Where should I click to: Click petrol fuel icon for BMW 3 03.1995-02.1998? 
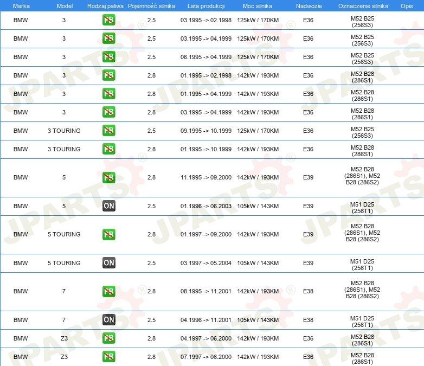coord(108,20)
